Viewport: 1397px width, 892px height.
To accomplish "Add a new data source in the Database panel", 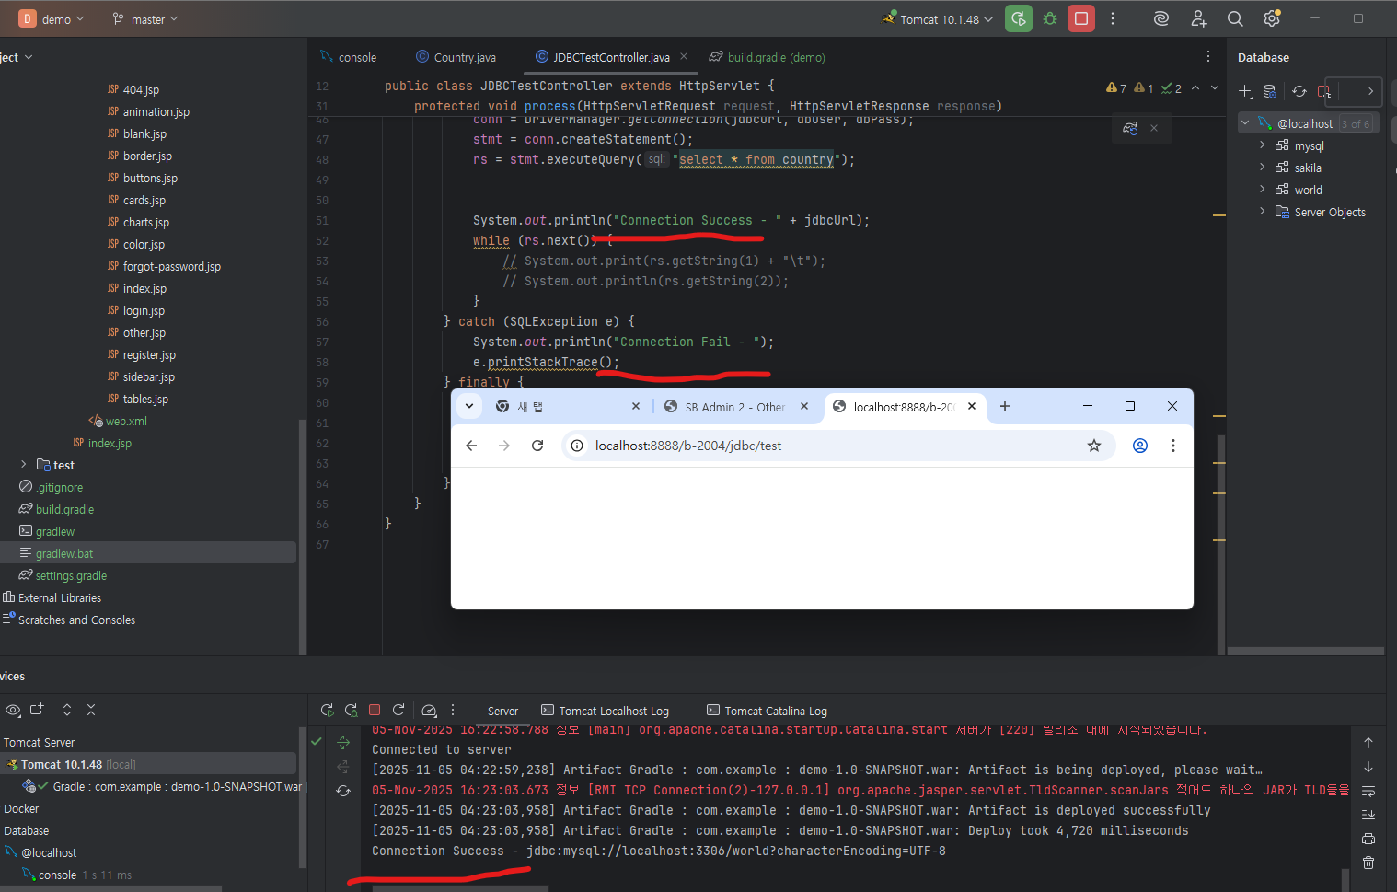I will (x=1246, y=91).
